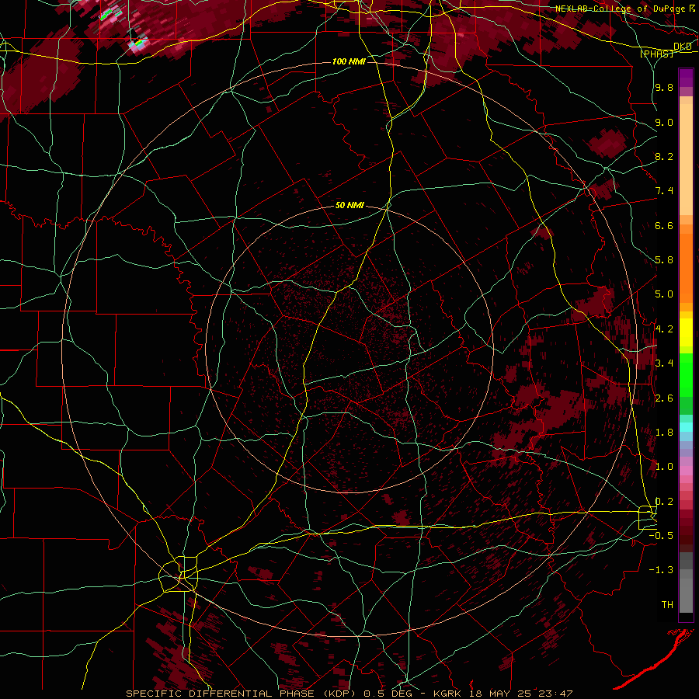Click the 50 NMI range ring label
The width and height of the screenshot is (699, 699).
pyautogui.click(x=349, y=205)
